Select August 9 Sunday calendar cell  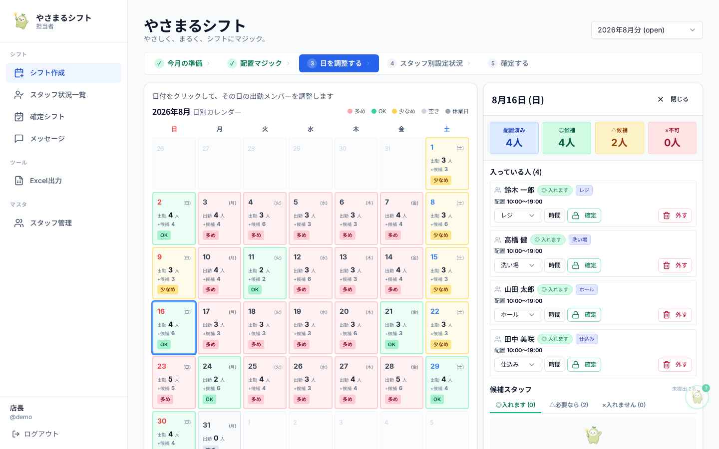(x=174, y=273)
